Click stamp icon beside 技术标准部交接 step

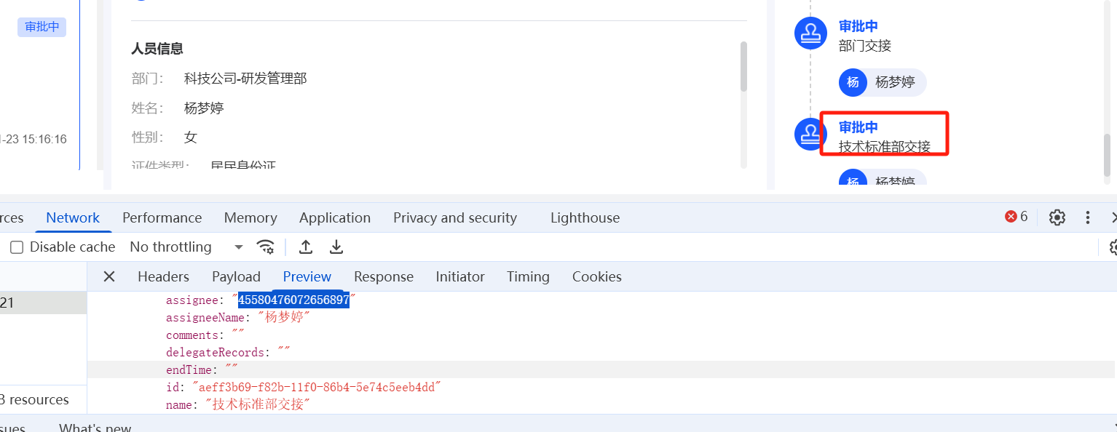point(810,134)
